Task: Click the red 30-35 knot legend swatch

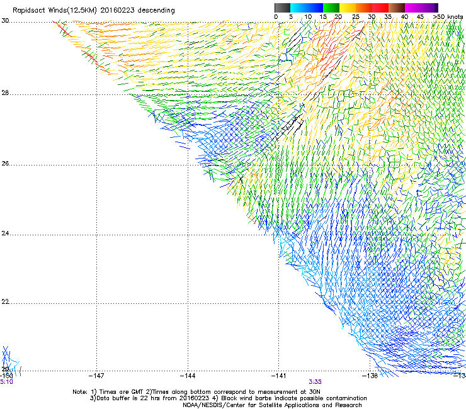Action: coord(380,8)
